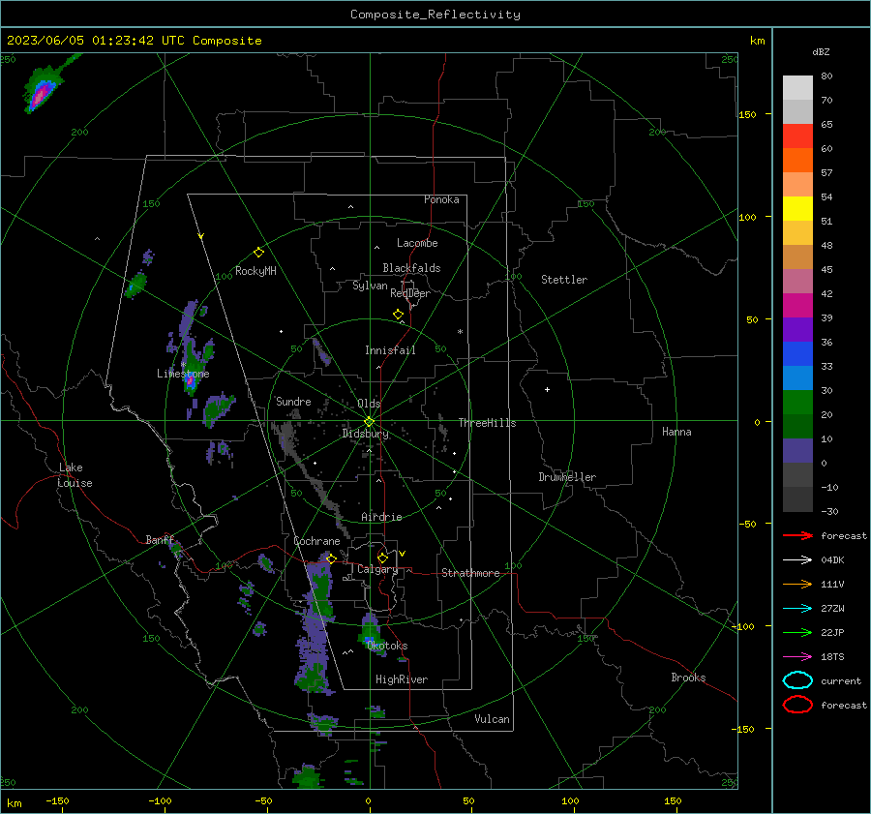This screenshot has width=871, height=814.
Task: Click the dBZ legend heading
Action: click(x=821, y=51)
